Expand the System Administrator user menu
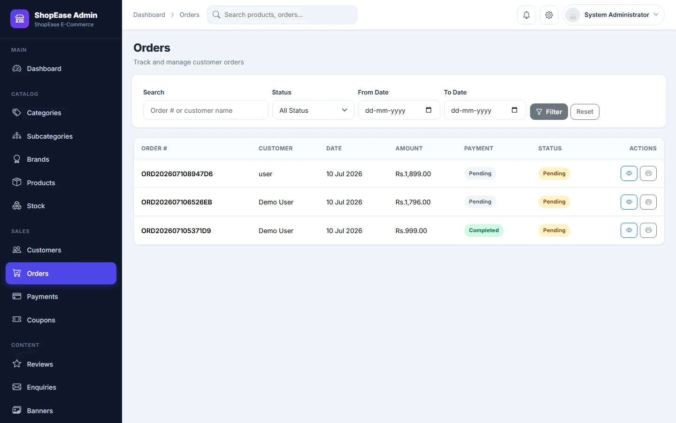Screen dimensions: 676x423 point(613,15)
